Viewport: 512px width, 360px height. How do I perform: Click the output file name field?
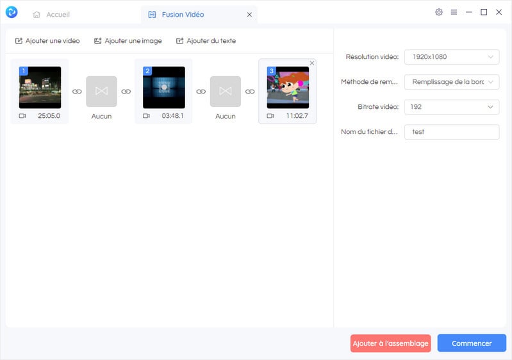[452, 132]
